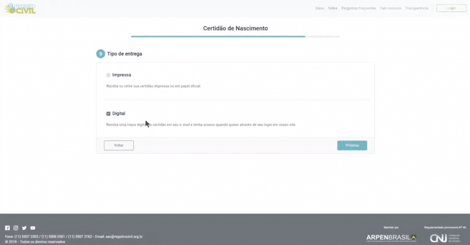The width and height of the screenshot is (470, 245).
Task: Open the YouTube icon in the footer
Action: coord(33,228)
